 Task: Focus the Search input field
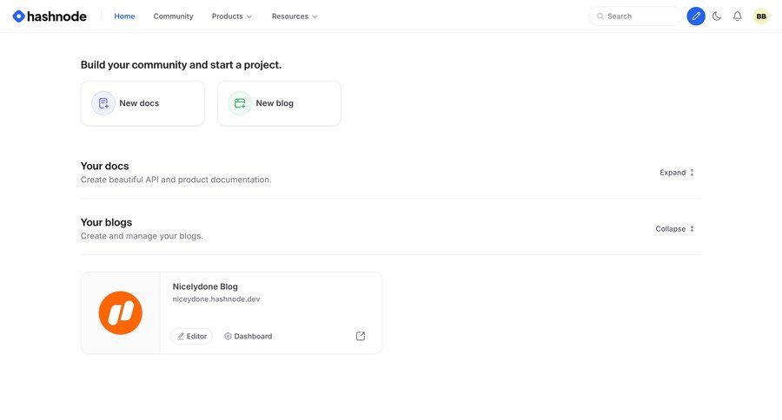pos(635,16)
